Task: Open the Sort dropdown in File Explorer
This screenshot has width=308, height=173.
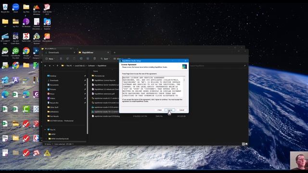Action: [x=105, y=59]
